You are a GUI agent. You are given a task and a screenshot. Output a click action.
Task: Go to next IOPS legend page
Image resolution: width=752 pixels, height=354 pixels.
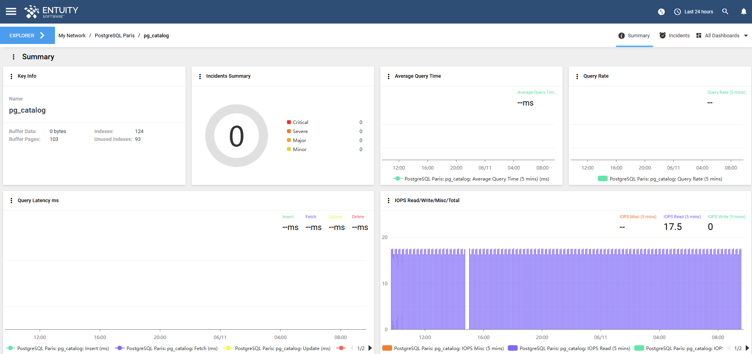(x=747, y=348)
